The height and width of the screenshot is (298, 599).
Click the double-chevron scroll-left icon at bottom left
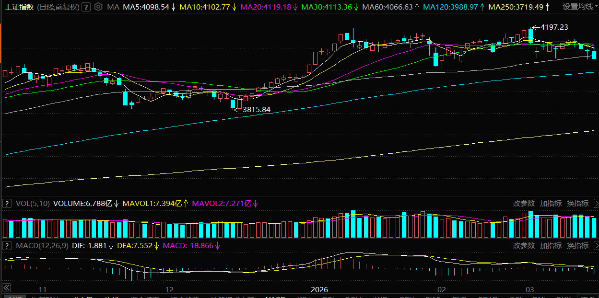7,287
